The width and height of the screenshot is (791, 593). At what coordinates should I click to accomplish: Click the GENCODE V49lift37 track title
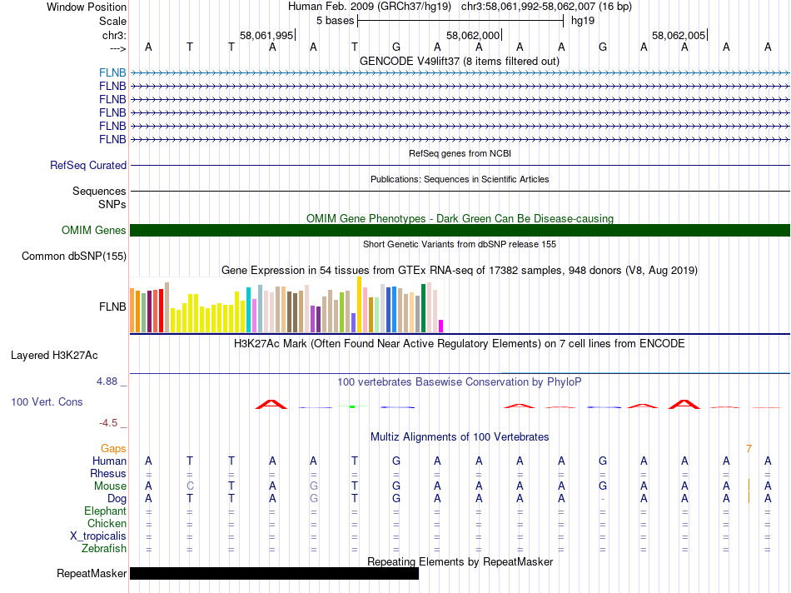pyautogui.click(x=459, y=61)
